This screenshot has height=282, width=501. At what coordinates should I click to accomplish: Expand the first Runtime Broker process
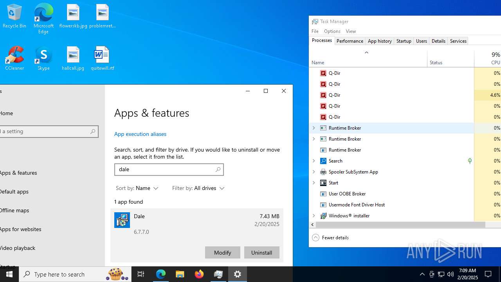[x=314, y=128]
